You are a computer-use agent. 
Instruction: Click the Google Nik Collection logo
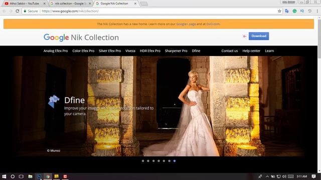point(81,37)
